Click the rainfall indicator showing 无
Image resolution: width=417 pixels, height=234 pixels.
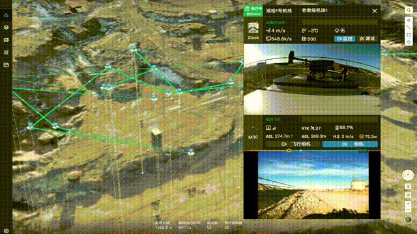point(340,31)
